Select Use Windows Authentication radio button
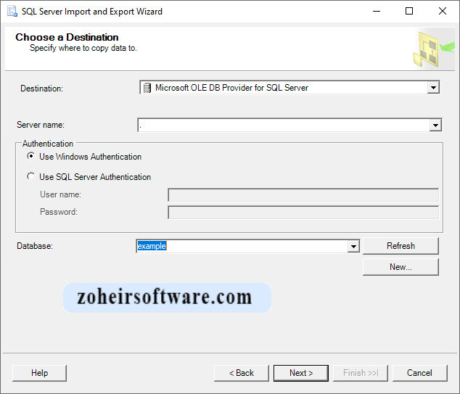This screenshot has height=394, width=460. [x=30, y=157]
